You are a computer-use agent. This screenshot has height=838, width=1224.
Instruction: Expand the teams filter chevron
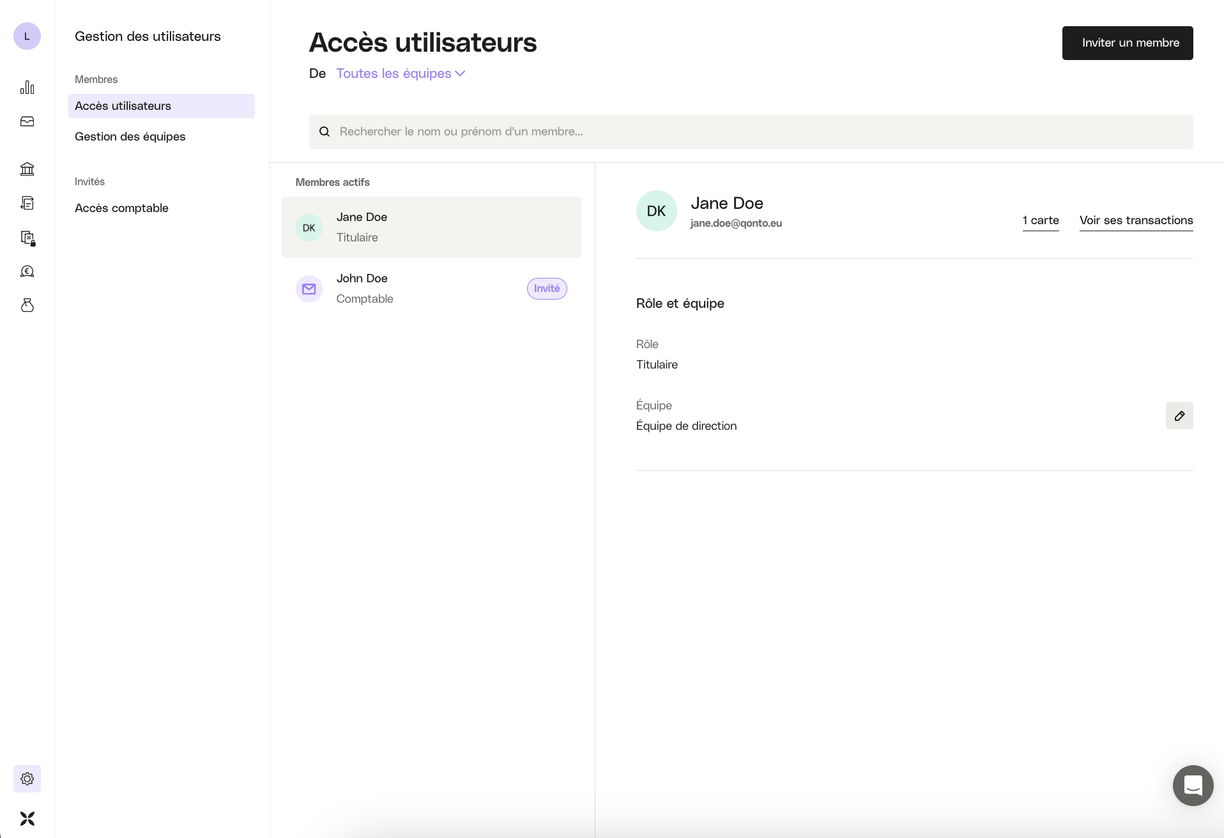point(460,73)
